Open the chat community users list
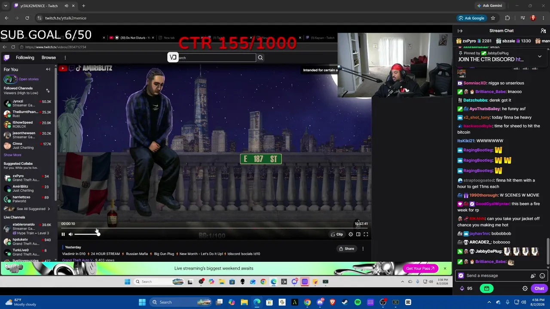This screenshot has width=550, height=309. (x=543, y=31)
